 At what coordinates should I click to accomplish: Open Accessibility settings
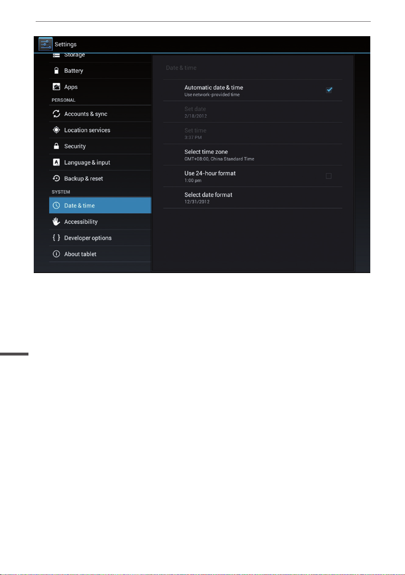[x=100, y=221]
